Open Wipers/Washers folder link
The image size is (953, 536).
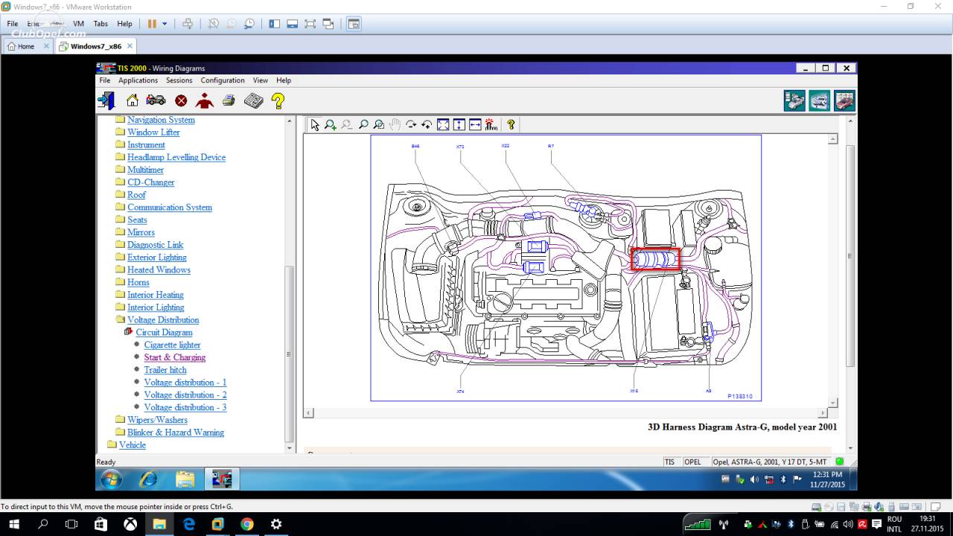point(157,420)
